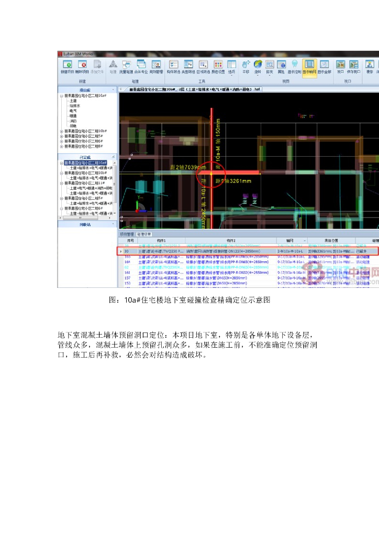Screen dimensions: 379x537
Task: Open the 轴网 column header filter dropdown
Action: 305,241
